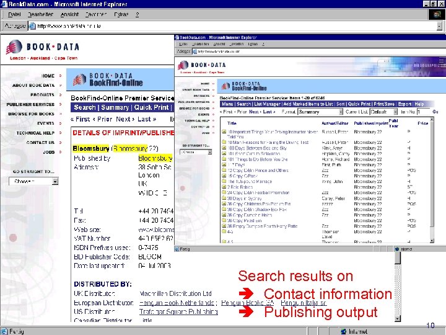Screen dimensions: 446x335
Task: Go to 'Next' record in back window
Action: click(x=123, y=119)
